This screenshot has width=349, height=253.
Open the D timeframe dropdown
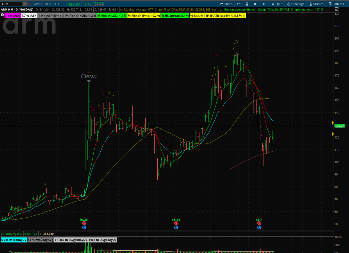pyautogui.click(x=264, y=4)
